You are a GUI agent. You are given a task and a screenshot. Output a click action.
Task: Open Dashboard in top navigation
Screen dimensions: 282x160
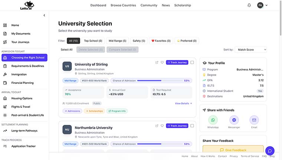pos(98,5)
